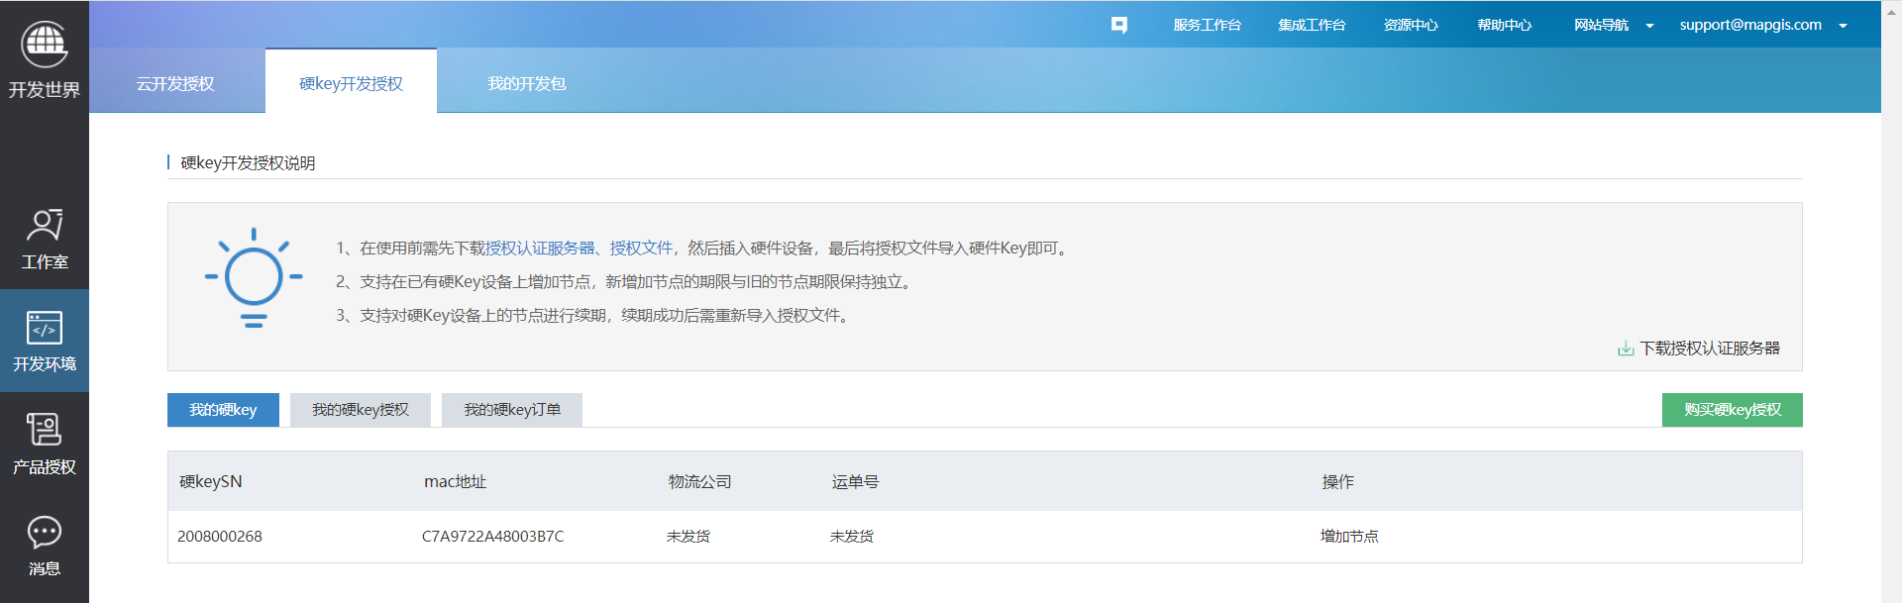1902x603 pixels.
Task: Open the 产品授权 sidebar icon
Action: pos(45,430)
